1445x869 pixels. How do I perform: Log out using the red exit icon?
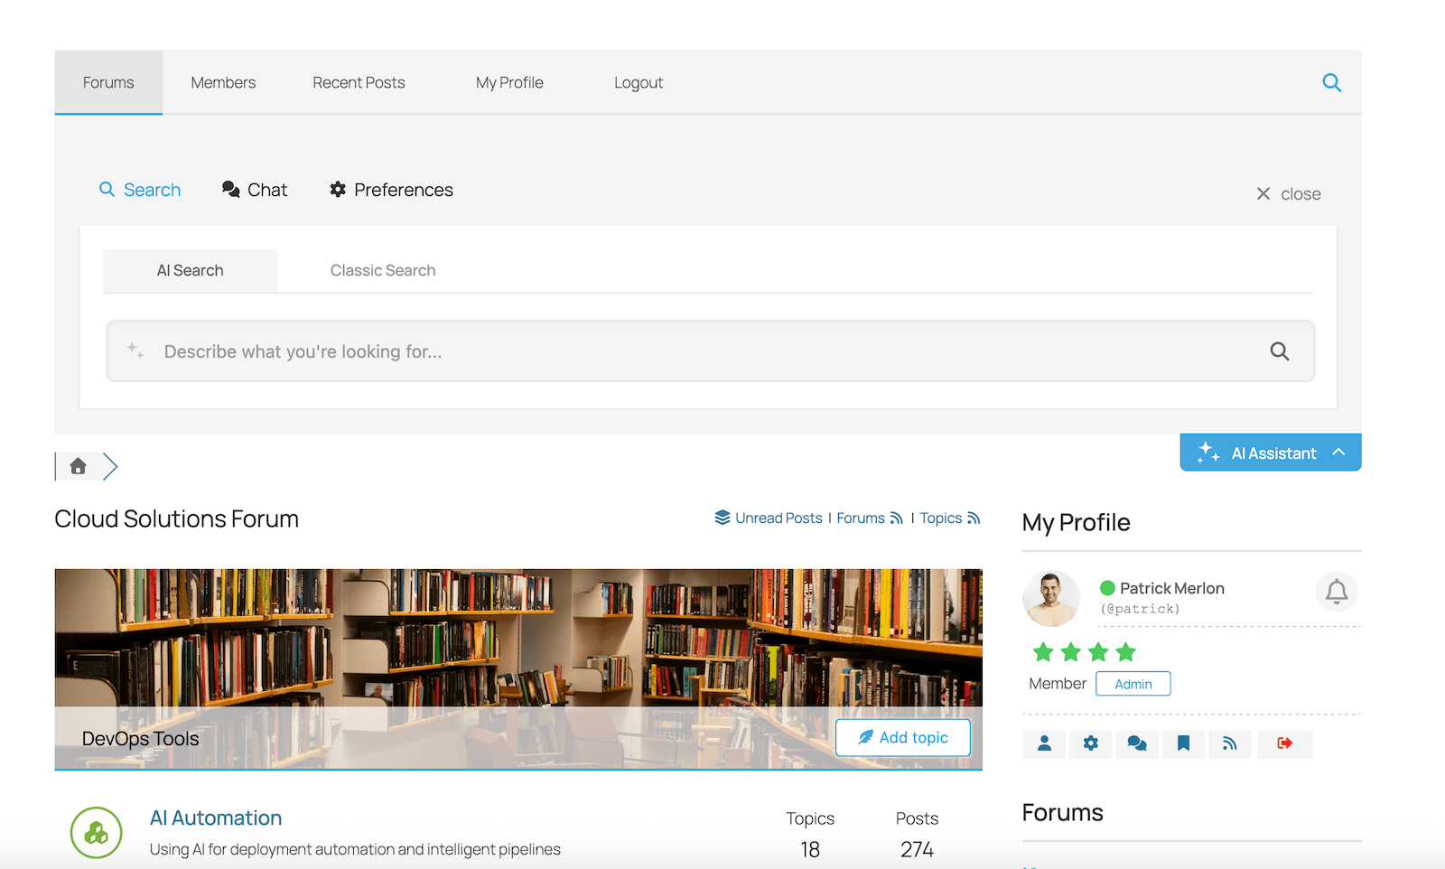click(x=1284, y=744)
